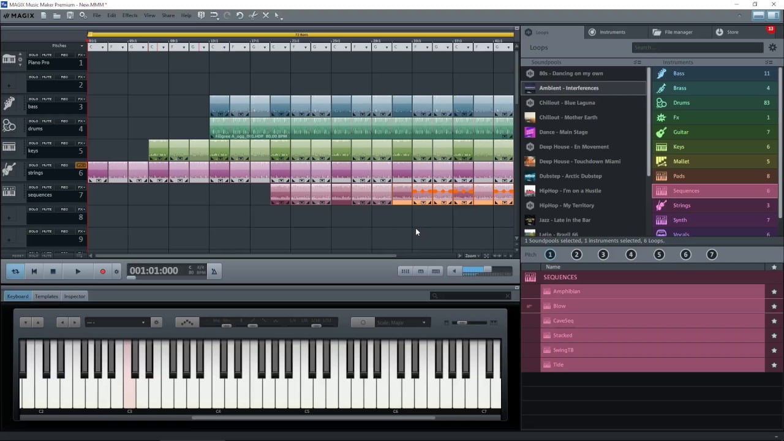This screenshot has width=784, height=441.
Task: Open the FX dropdown on the Piano Pro track
Action: pos(81,55)
